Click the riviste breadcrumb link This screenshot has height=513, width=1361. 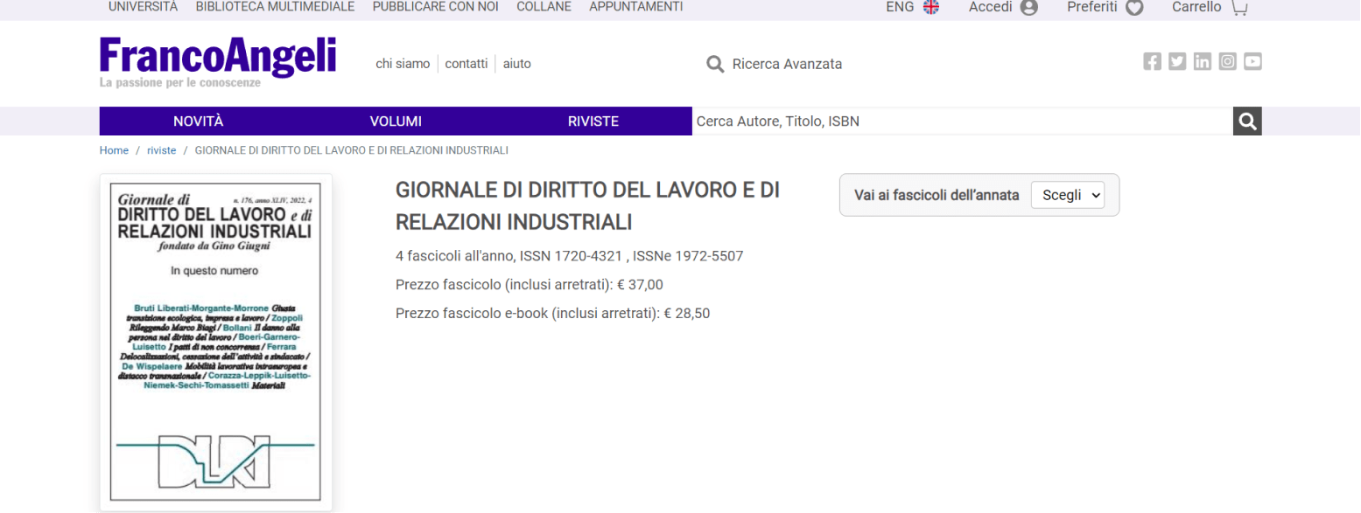[x=162, y=150]
